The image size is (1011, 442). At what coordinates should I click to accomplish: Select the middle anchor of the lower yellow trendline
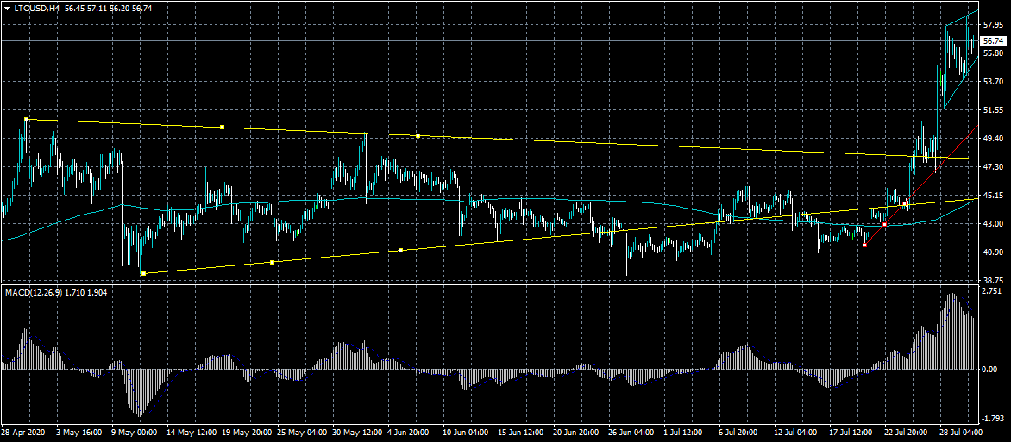[272, 262]
